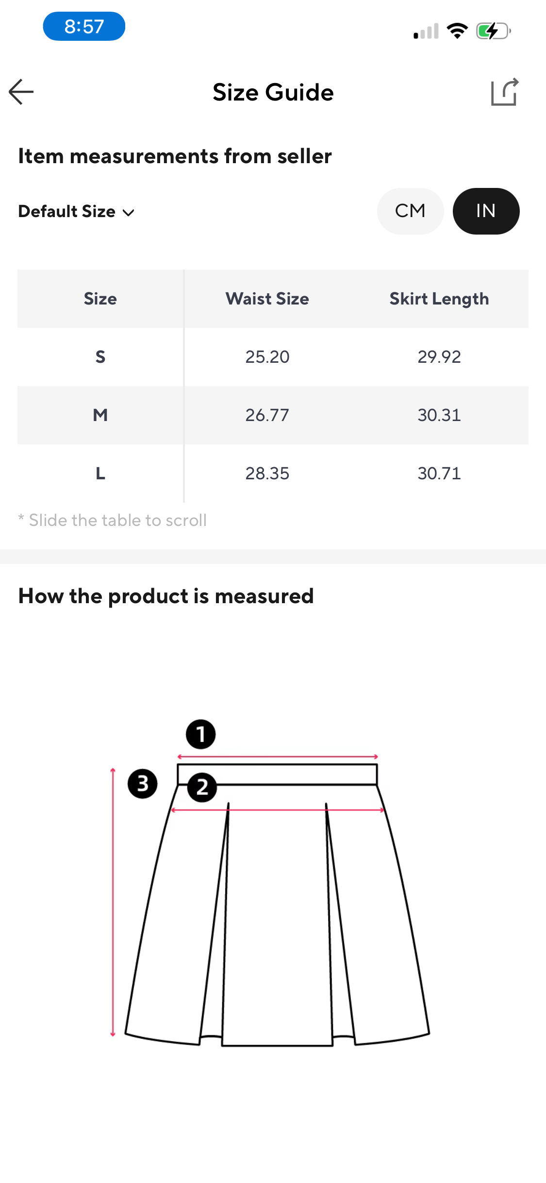Screen dimensions: 546x1183
Task: Select the size M row label
Action: (x=100, y=415)
